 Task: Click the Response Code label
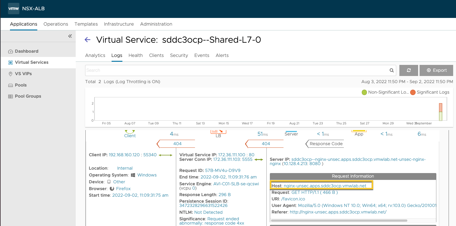pos(326,144)
